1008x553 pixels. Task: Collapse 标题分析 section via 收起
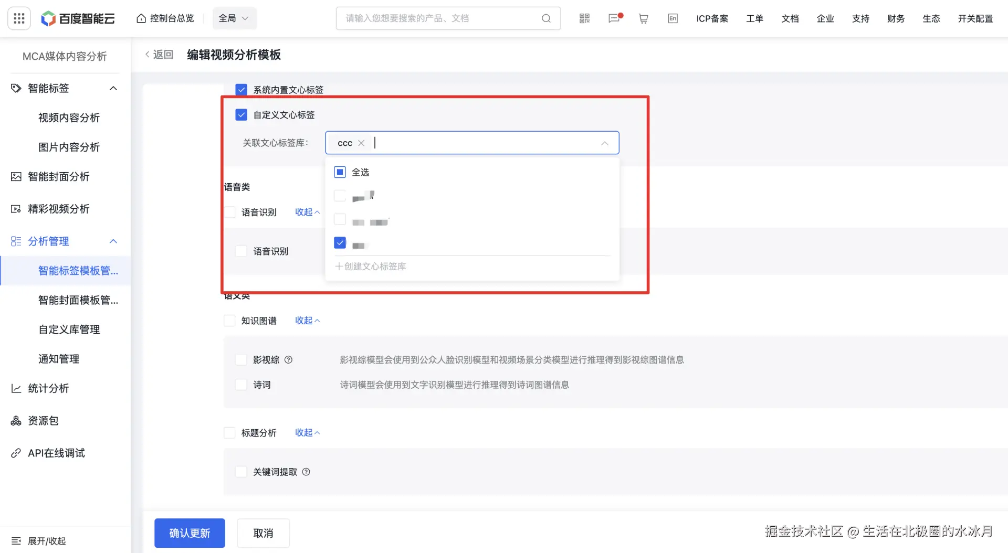pos(307,433)
